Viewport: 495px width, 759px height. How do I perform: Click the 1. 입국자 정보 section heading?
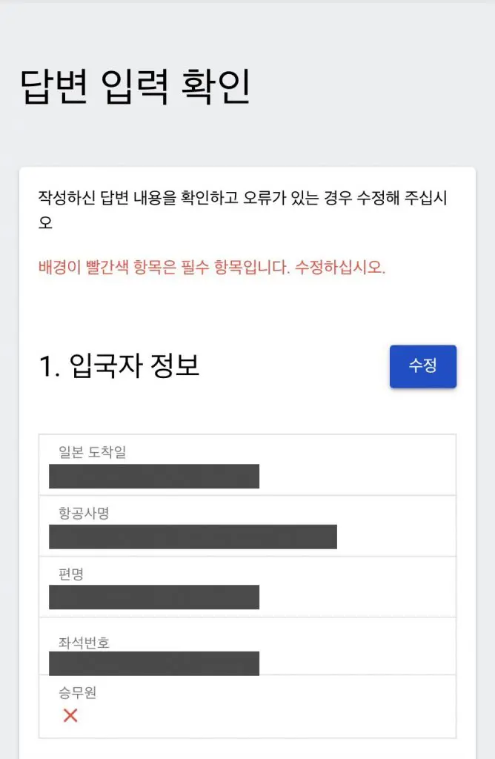click(x=119, y=365)
